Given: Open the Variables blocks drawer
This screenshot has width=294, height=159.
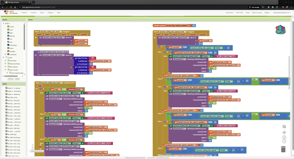Looking at the screenshot, I should tap(11, 51).
